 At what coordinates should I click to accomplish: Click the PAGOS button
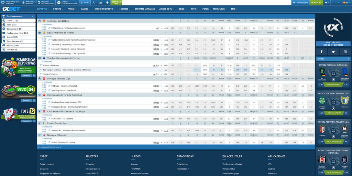coord(85,2)
